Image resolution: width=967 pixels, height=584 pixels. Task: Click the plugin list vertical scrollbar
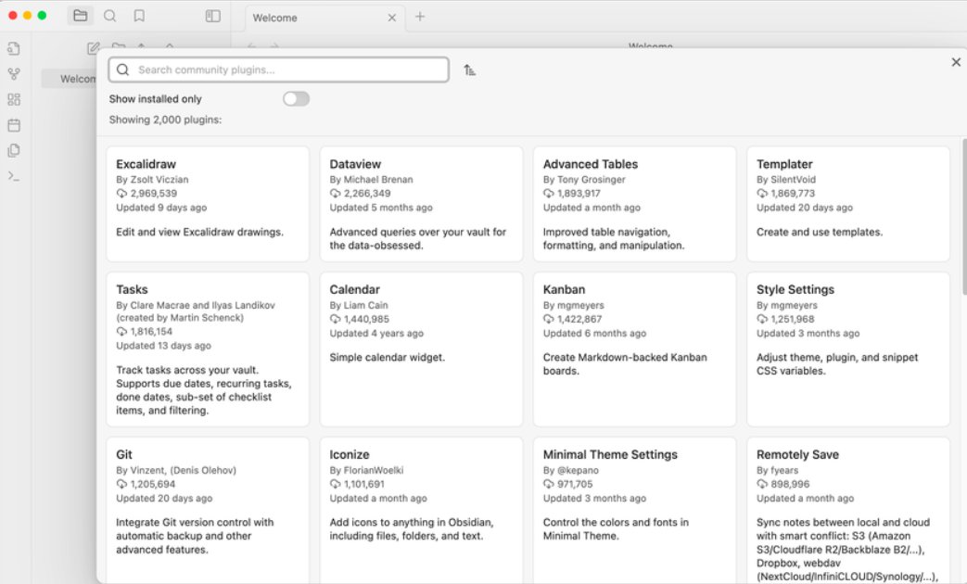point(963,217)
